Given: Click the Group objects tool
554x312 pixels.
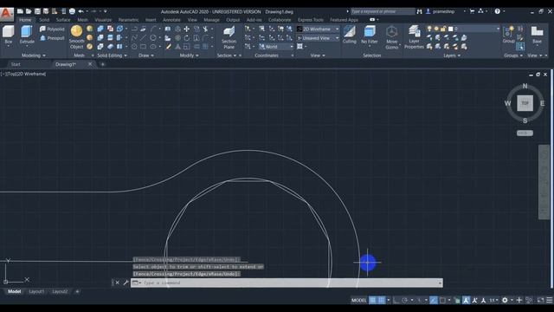Looking at the screenshot, I should 508,35.
